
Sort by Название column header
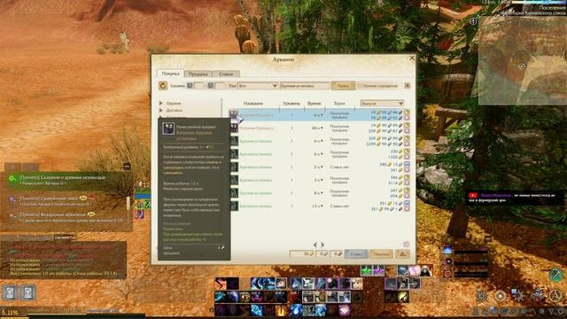click(252, 104)
